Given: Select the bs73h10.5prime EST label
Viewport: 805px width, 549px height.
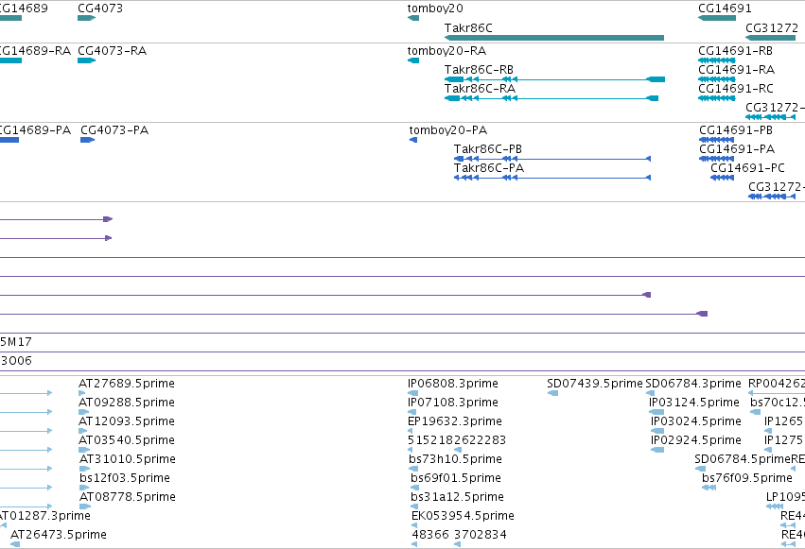Looking at the screenshot, I should pos(455,459).
